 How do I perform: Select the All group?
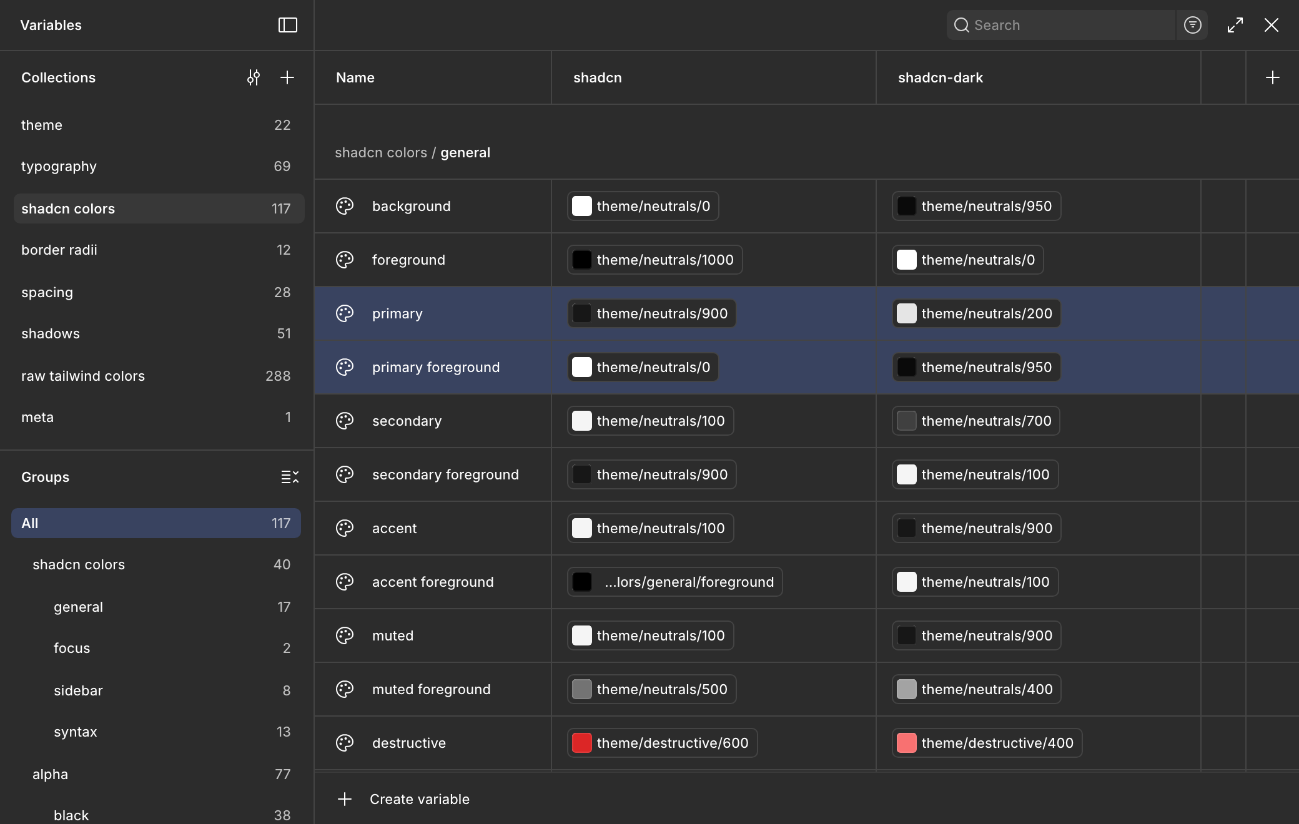[156, 523]
